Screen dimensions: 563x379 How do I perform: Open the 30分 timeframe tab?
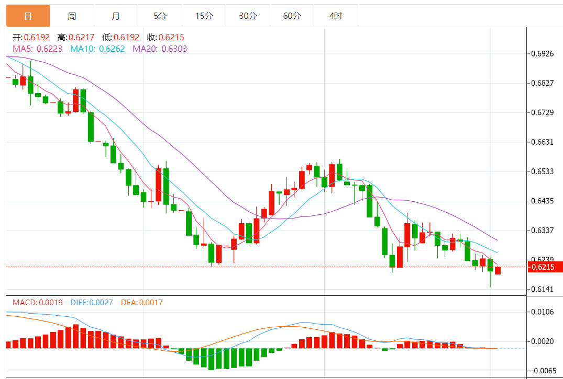[248, 16]
